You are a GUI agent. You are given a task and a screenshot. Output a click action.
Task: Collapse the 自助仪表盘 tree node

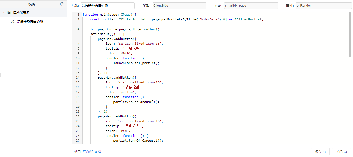tap(3, 12)
